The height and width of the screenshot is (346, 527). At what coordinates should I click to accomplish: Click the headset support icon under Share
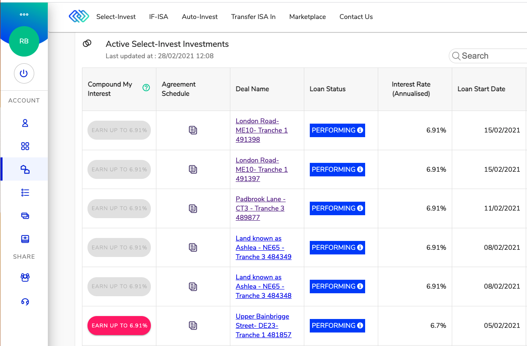[25, 302]
